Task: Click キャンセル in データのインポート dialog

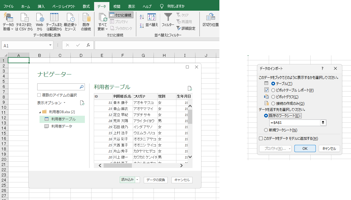Action: [329, 149]
